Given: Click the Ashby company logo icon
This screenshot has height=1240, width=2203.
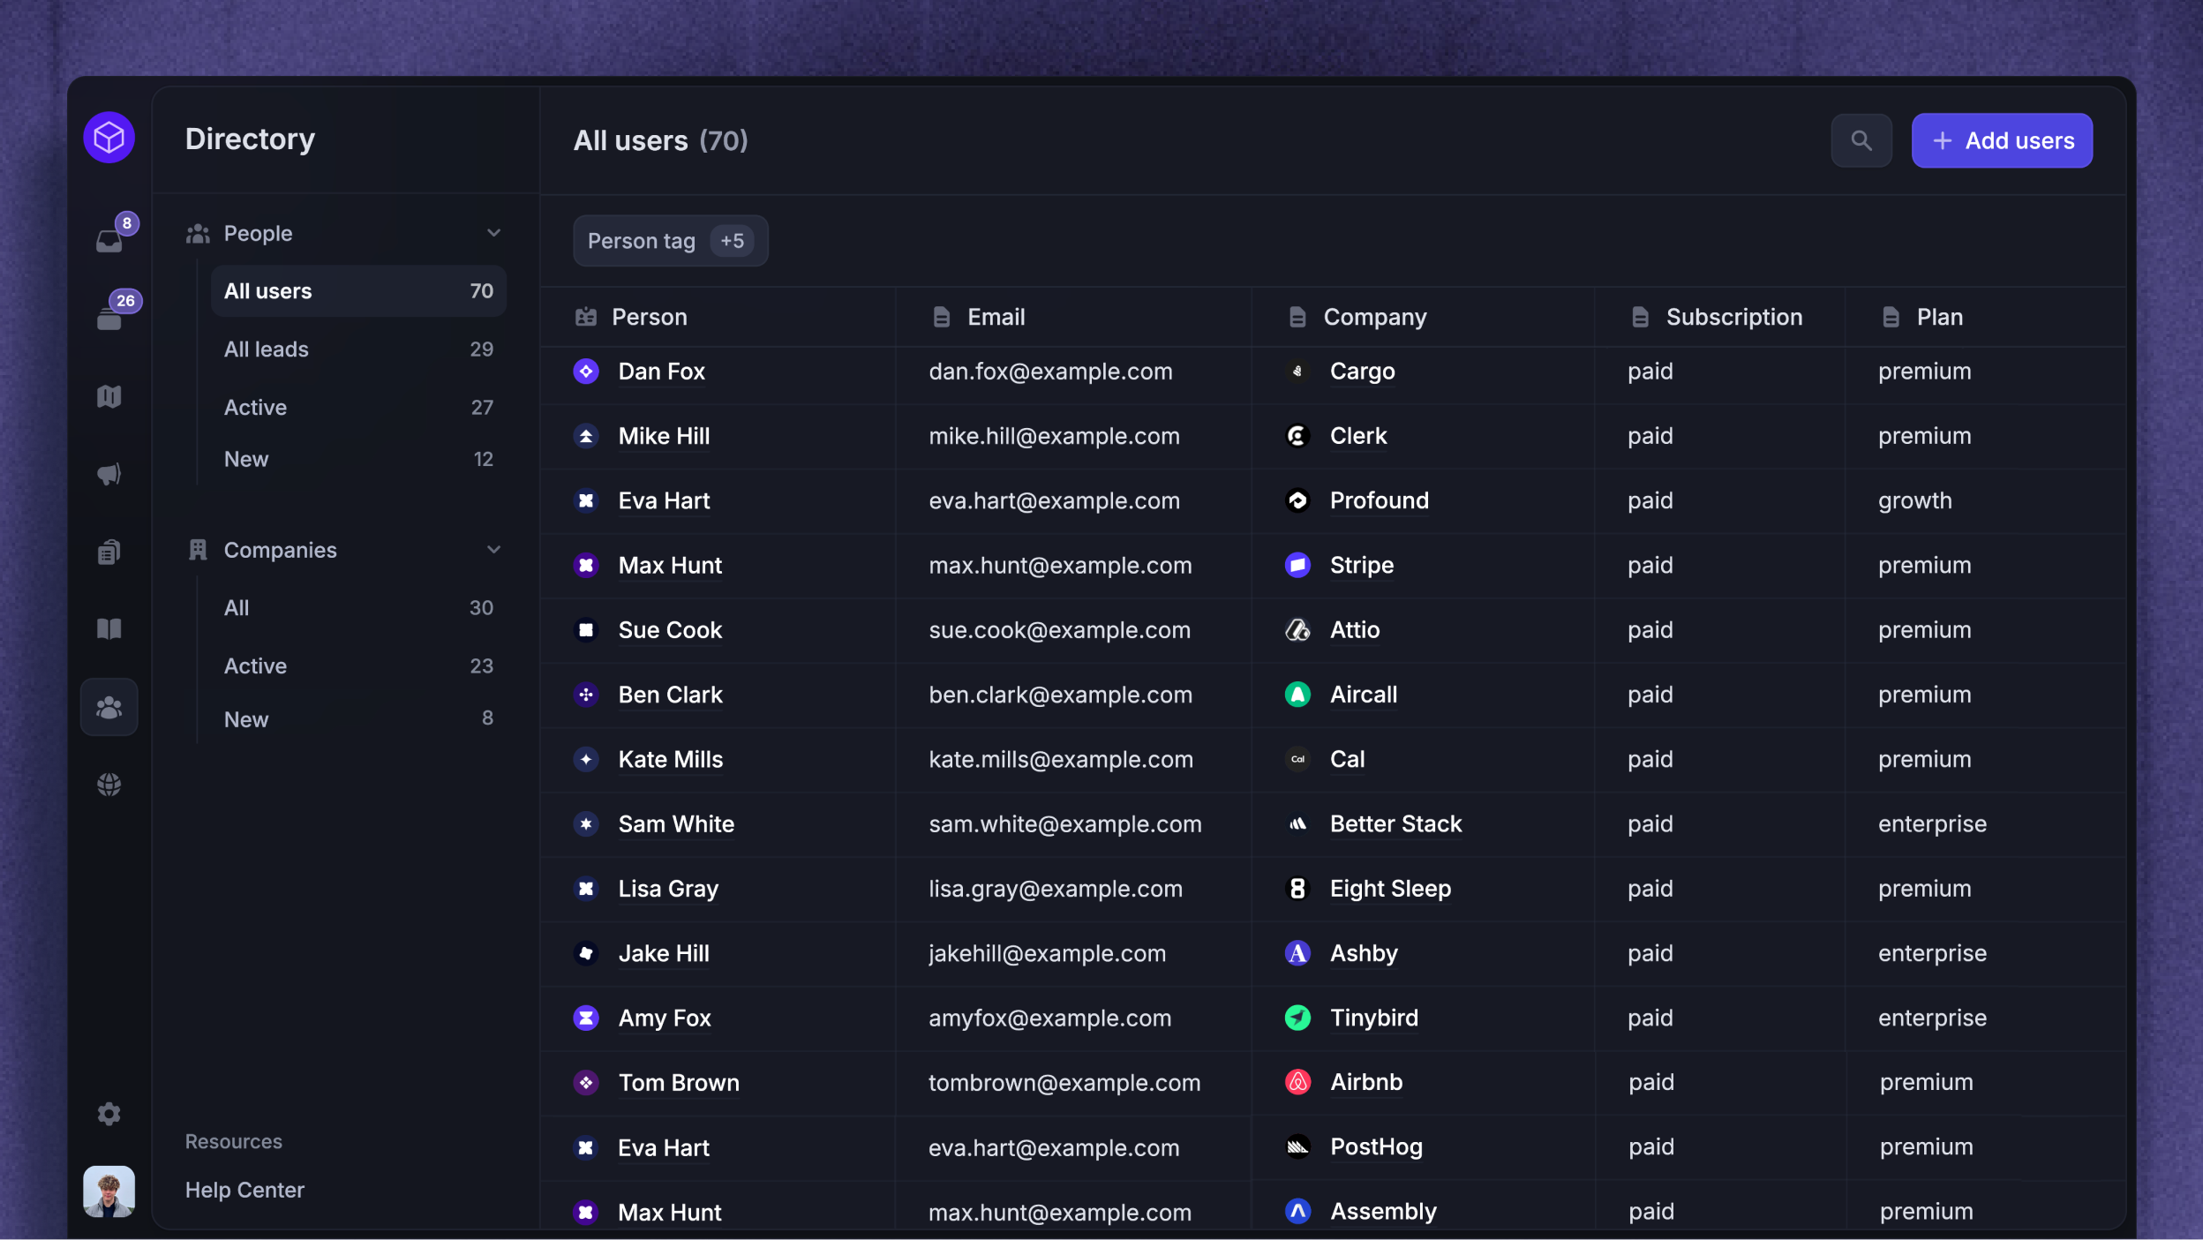Looking at the screenshot, I should 1297,953.
